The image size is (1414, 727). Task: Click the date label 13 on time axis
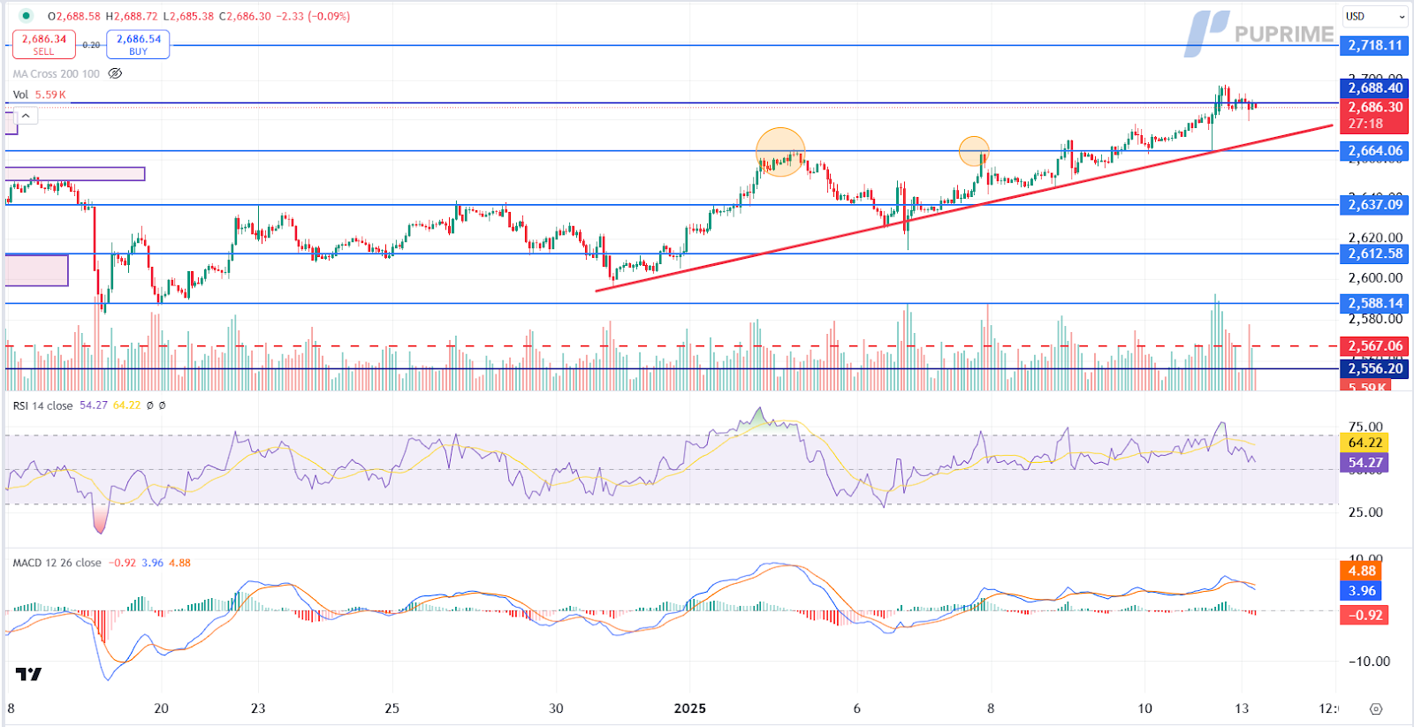coord(1243,708)
